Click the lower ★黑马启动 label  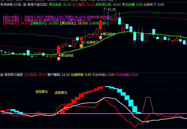66,56
